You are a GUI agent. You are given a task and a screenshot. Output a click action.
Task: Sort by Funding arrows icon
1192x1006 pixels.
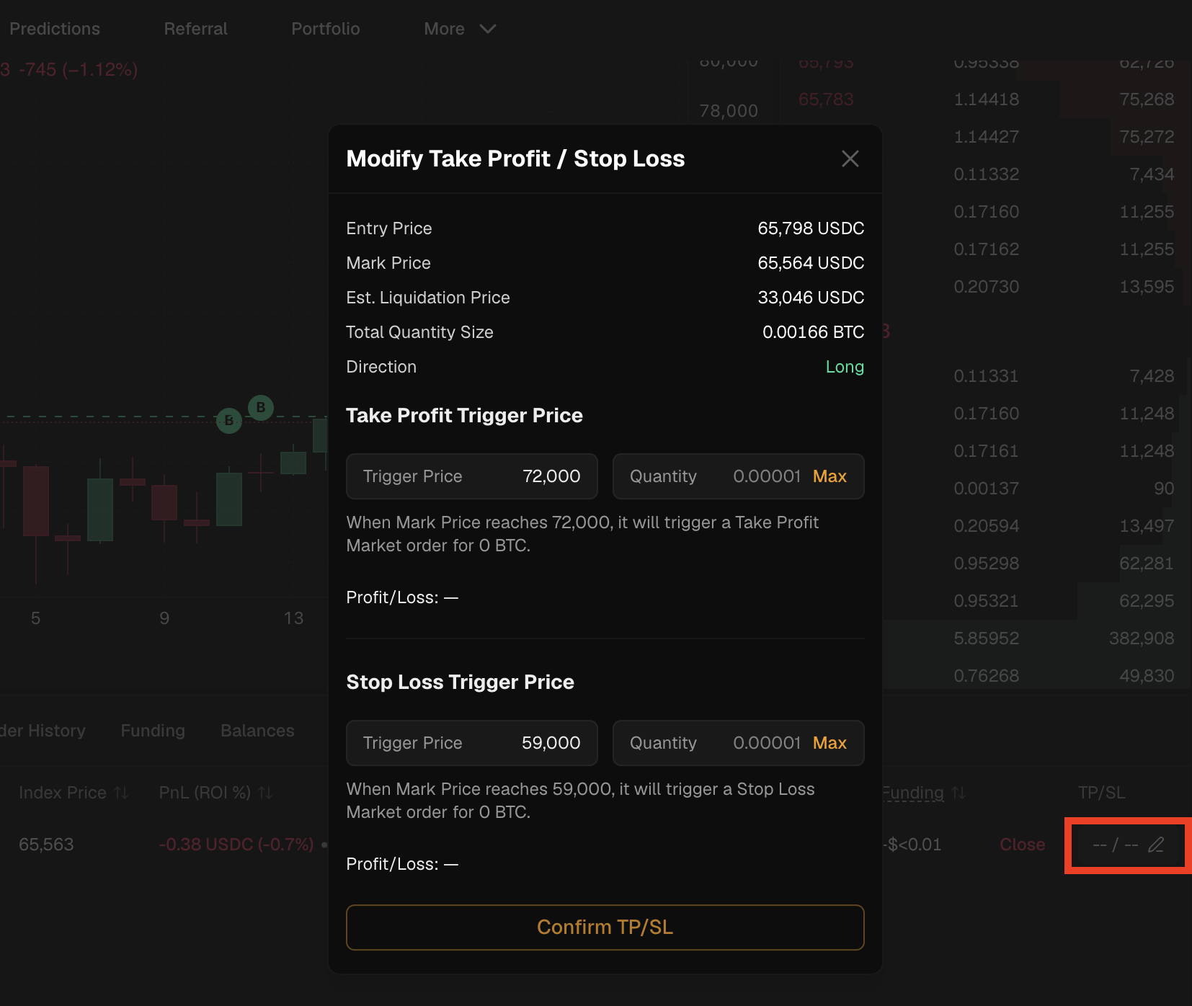click(x=959, y=793)
